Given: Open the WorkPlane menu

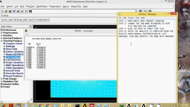Looking at the screenshot, I should (42, 7).
